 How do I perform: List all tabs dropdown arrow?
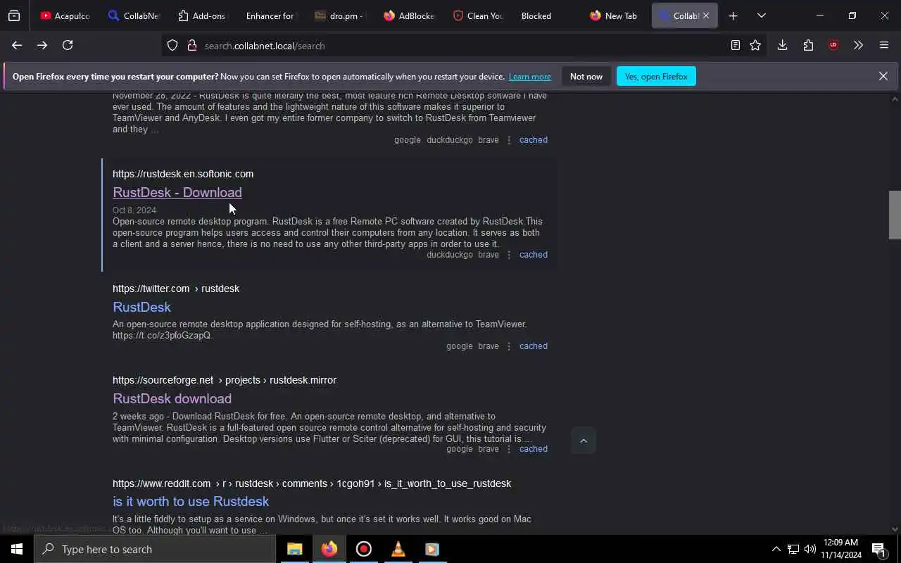761,15
